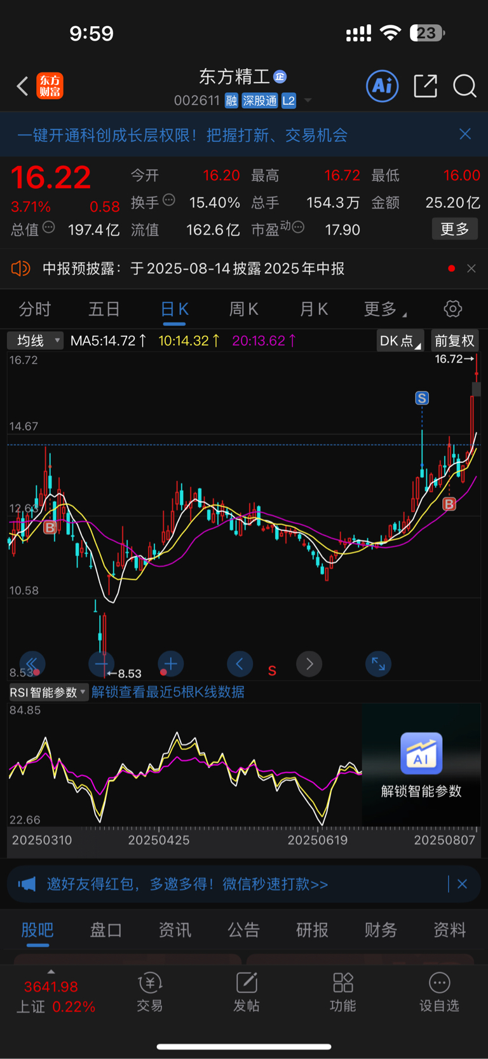Tap the 发帖 post icon
Viewport: 488px width, 1059px height.
click(247, 992)
